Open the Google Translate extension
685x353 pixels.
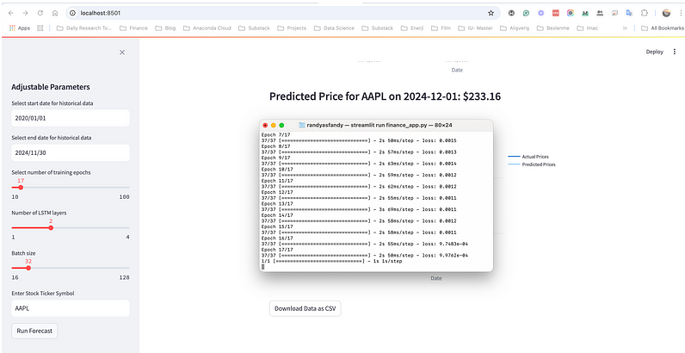[x=629, y=13]
